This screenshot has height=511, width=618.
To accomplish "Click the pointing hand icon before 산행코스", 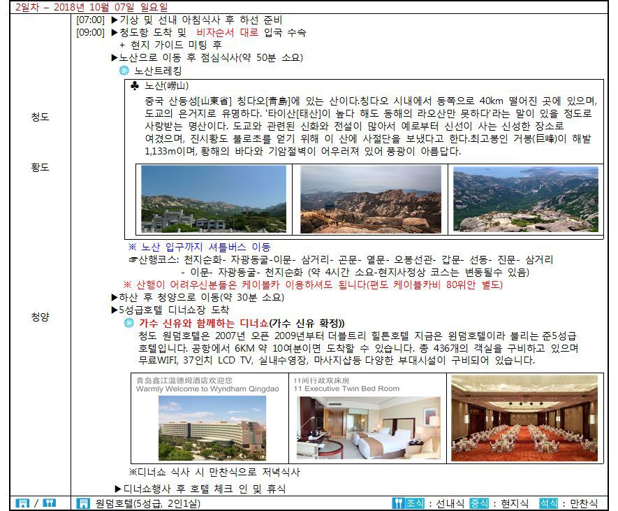I will click(133, 259).
